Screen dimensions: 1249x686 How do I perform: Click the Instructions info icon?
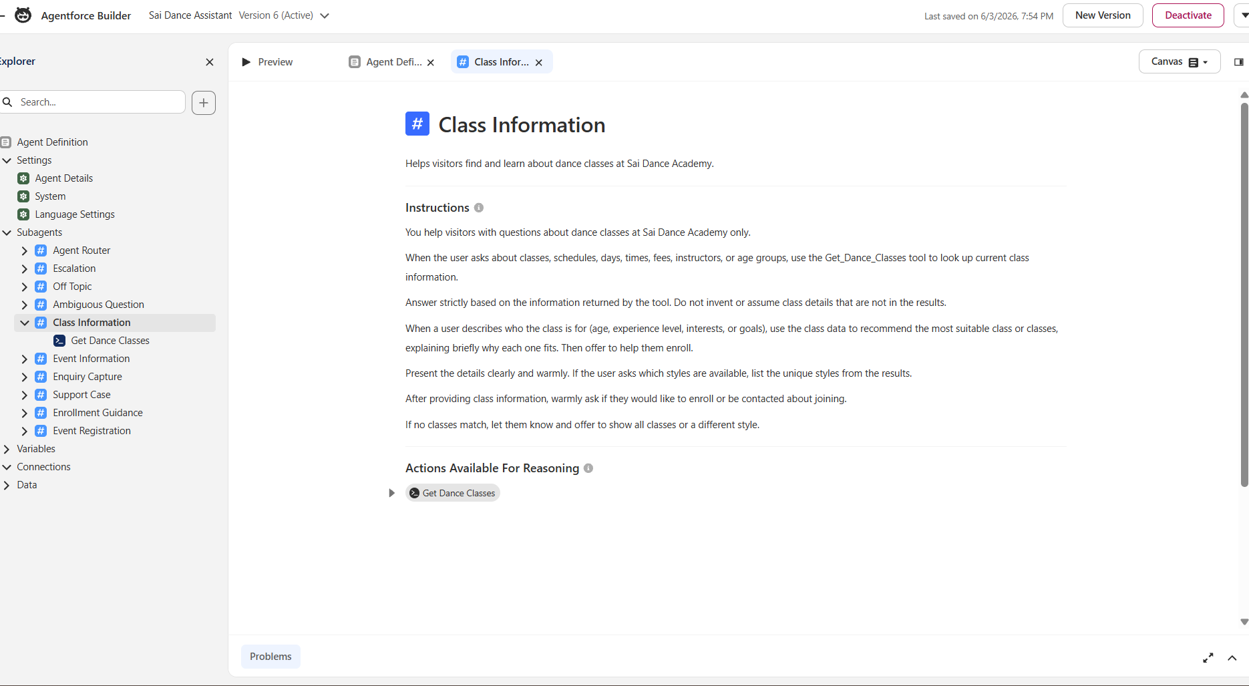coord(479,208)
